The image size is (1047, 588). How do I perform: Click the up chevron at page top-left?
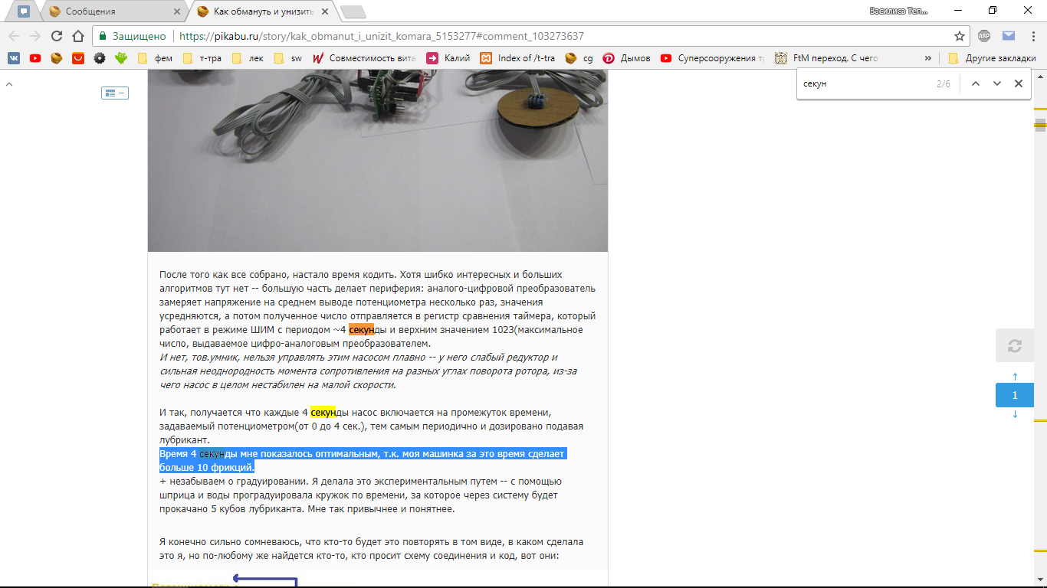(9, 84)
